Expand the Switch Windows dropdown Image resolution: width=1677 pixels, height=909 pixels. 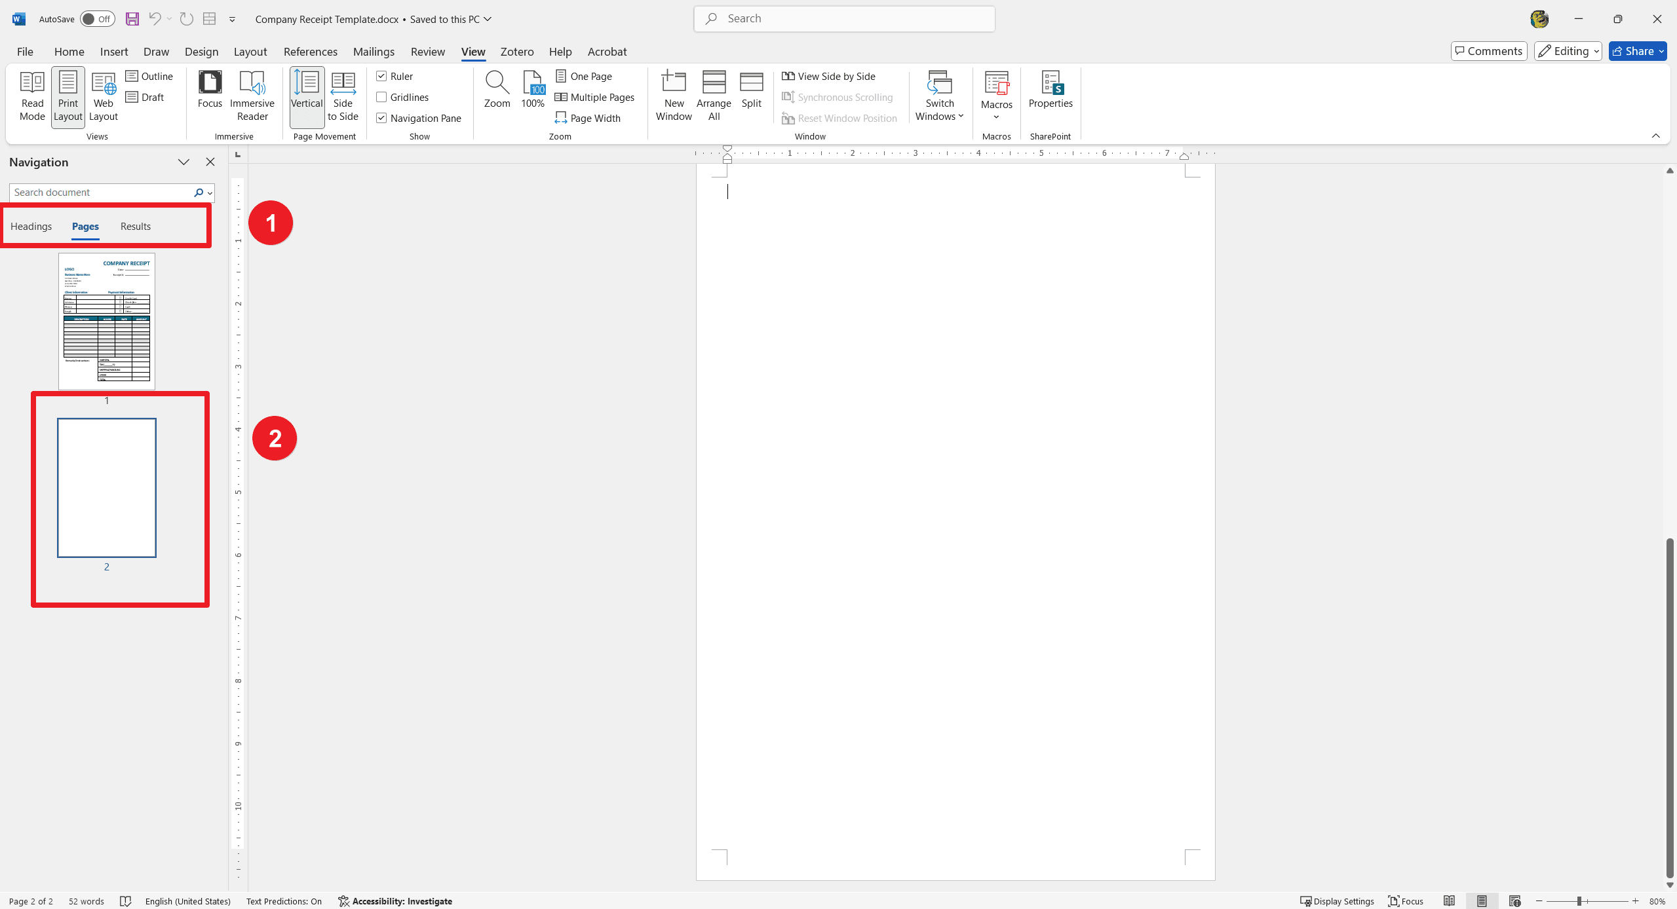click(940, 119)
